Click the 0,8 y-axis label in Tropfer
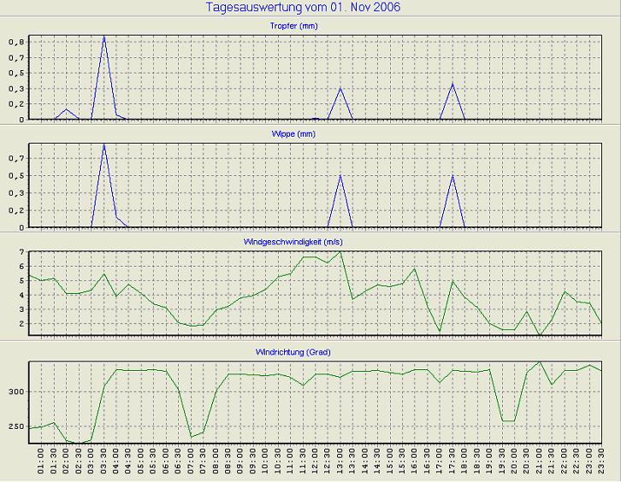 17,41
